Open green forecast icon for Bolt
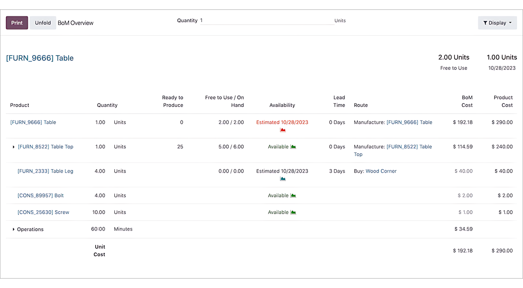The height and width of the screenshot is (288, 523). click(293, 196)
